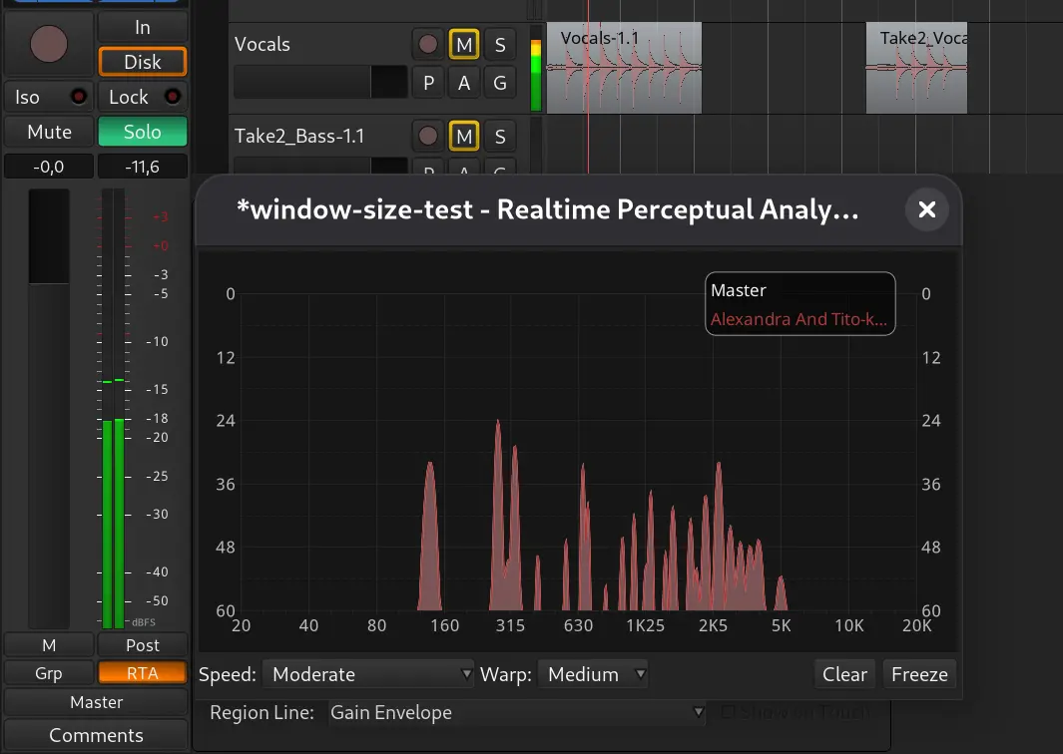
Task: Open the Vocals track automation (A) button
Action: click(464, 83)
